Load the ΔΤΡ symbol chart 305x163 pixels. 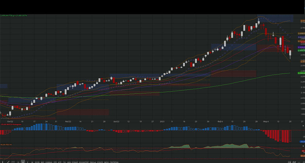60,162
